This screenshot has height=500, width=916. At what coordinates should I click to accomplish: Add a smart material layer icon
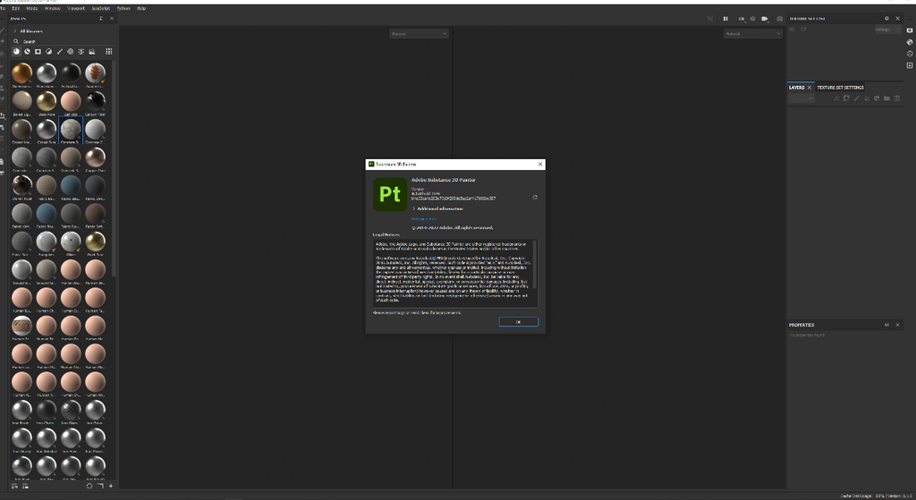pos(877,98)
